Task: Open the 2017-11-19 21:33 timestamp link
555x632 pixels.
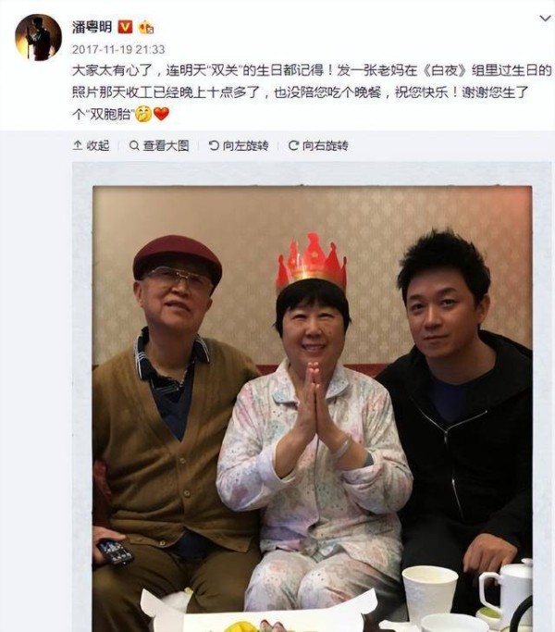Action: [118, 50]
